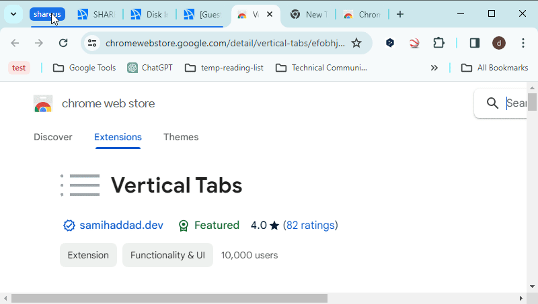
Task: Click the vertical scrollbar up arrow
Action: (x=532, y=88)
